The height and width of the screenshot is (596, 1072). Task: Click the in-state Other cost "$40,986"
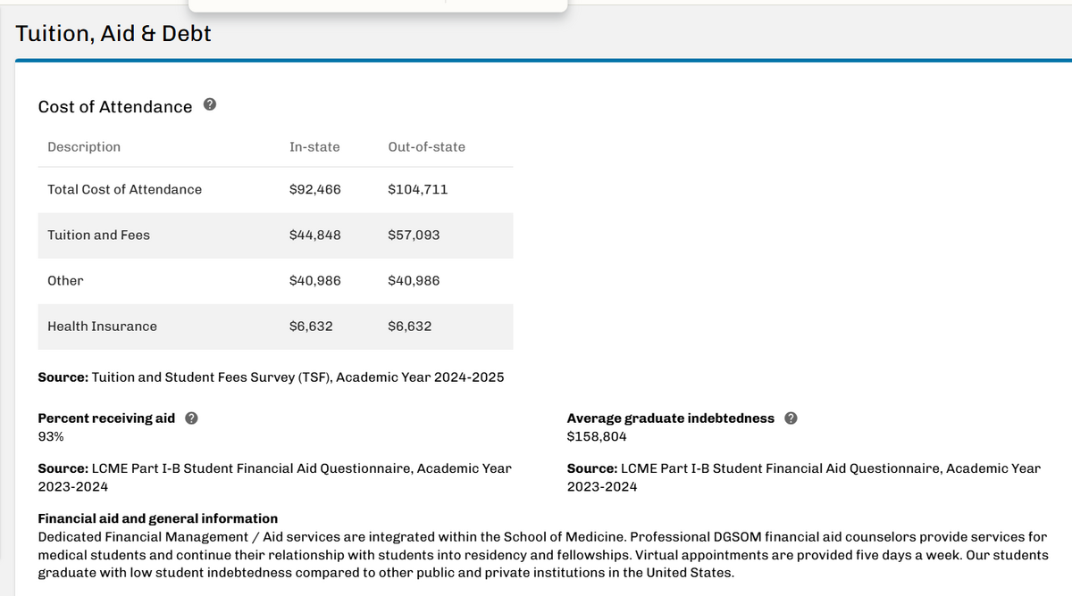tap(315, 280)
